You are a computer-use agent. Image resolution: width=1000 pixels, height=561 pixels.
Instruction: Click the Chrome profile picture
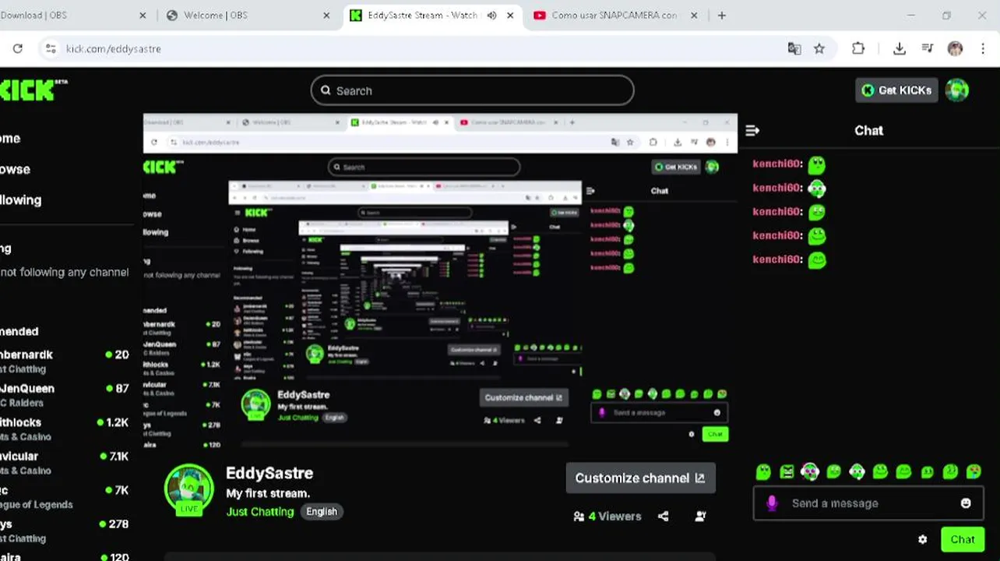pyautogui.click(x=955, y=48)
